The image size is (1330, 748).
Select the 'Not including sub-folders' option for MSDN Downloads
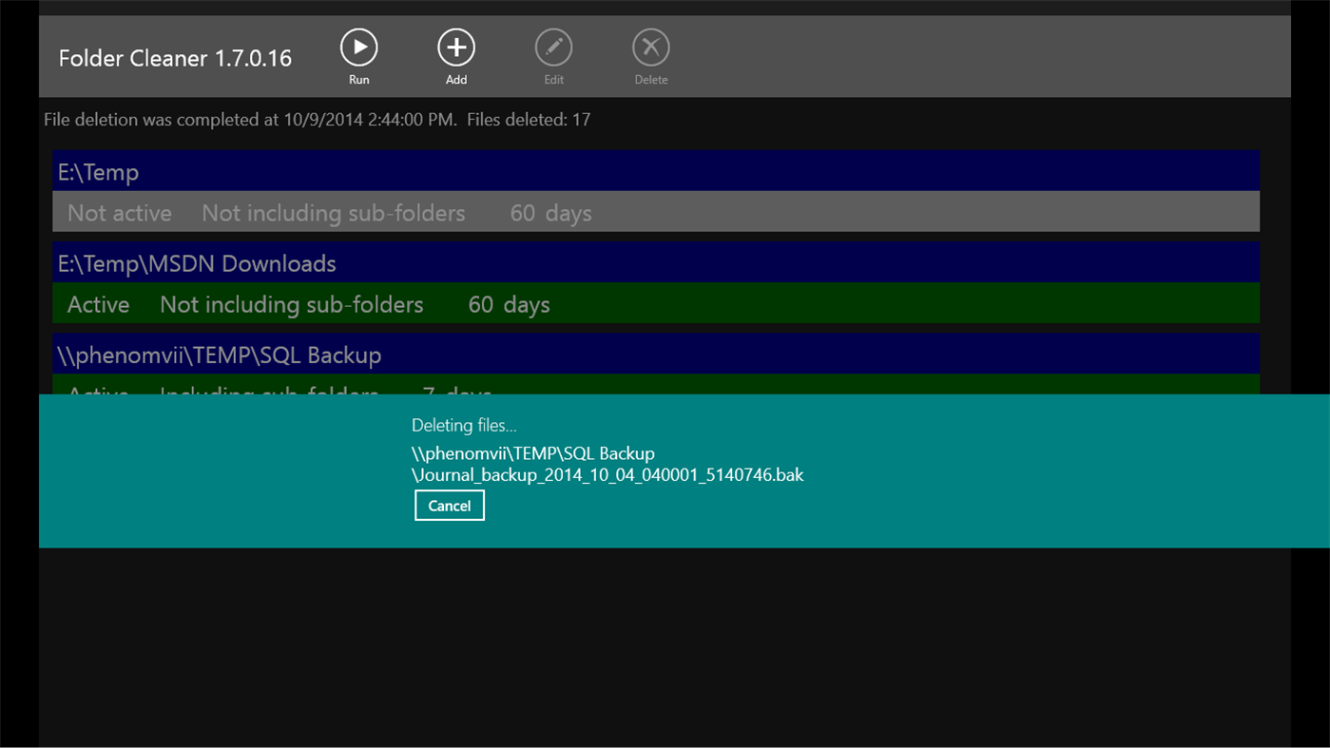point(291,304)
